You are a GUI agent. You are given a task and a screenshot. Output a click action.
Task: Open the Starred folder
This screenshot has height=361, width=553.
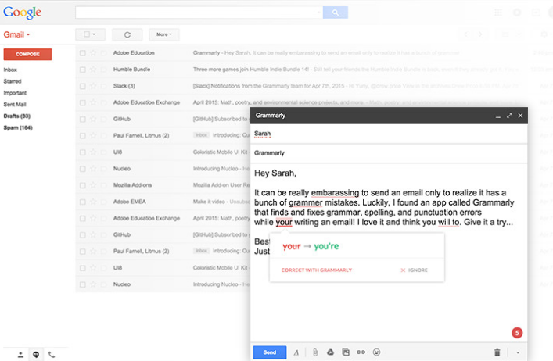13,81
